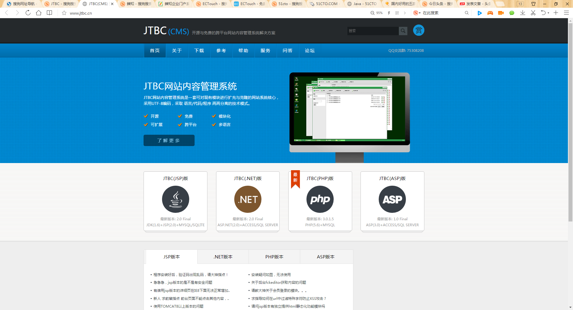Open post 安装疑问如图，无法使用
Viewport: 573px width, 310px height.
pos(271,275)
